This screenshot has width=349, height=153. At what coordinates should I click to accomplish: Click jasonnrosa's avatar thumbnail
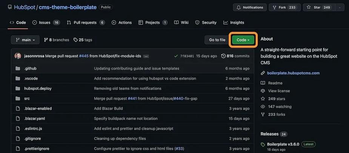tap(18, 56)
